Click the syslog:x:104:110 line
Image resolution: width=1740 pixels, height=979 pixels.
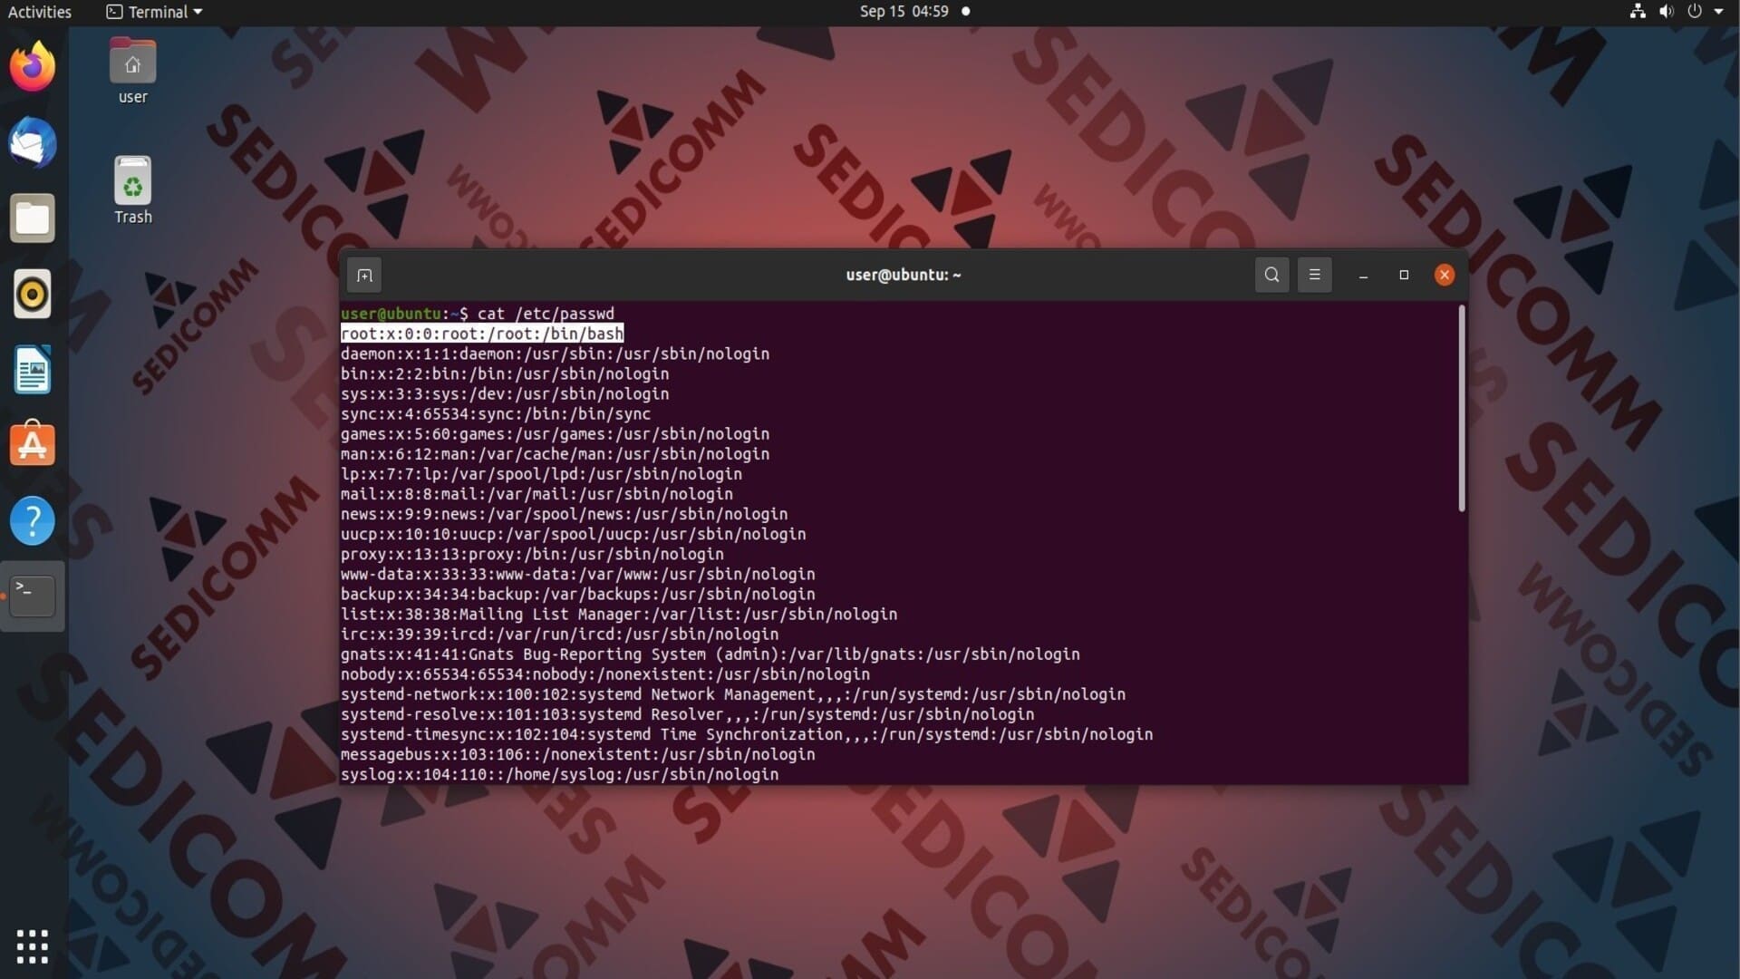[x=559, y=774]
